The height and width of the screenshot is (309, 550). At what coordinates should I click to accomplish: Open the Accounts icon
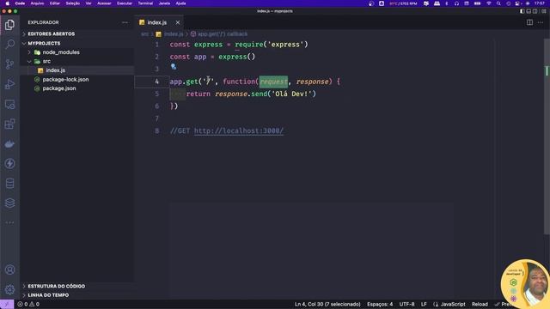point(9,270)
